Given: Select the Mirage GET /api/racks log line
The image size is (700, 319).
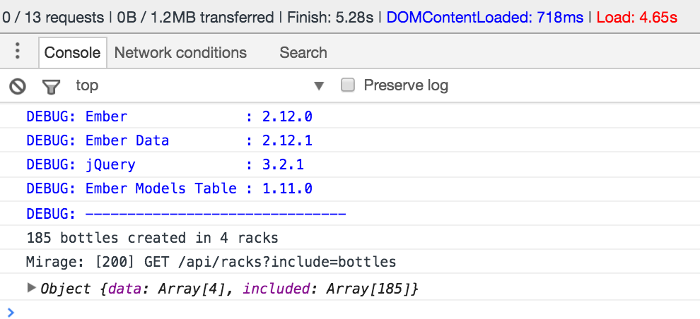Looking at the screenshot, I should coord(211,263).
